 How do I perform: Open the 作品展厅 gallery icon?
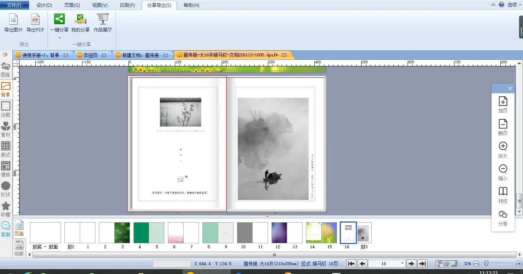click(103, 22)
